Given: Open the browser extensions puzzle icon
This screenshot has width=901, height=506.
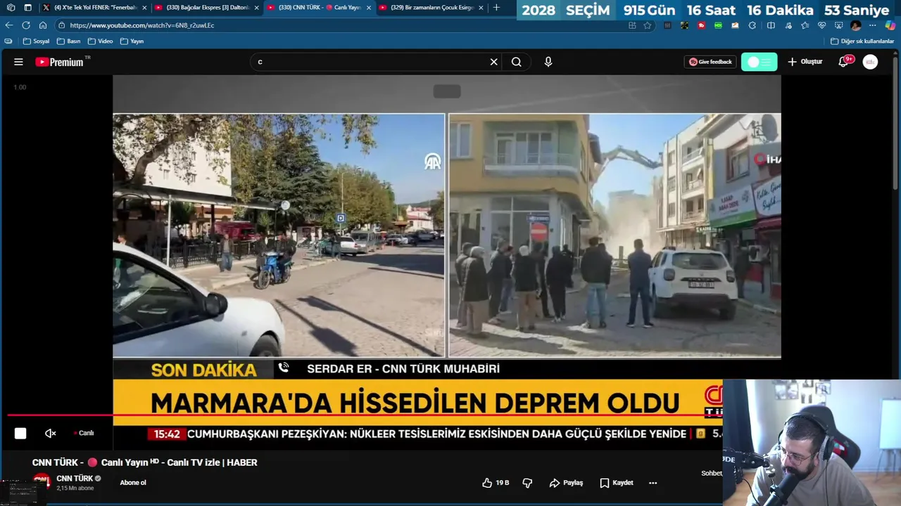Looking at the screenshot, I should point(752,25).
